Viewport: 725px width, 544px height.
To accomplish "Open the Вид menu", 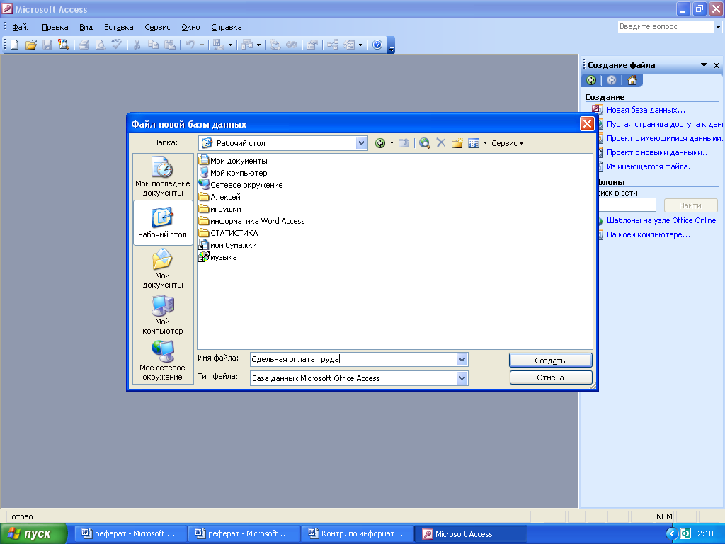I will tap(86, 27).
